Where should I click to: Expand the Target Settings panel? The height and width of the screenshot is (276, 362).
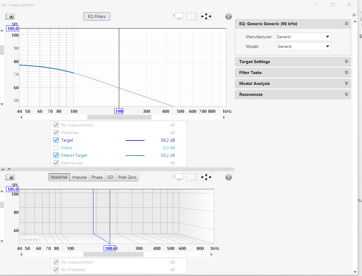click(x=293, y=62)
